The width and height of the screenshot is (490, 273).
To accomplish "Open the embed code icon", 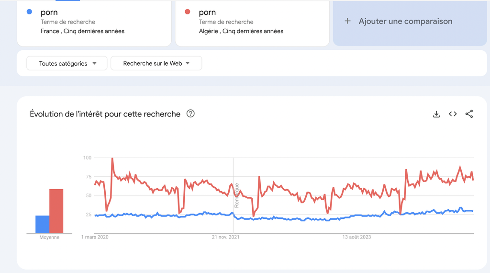I will point(453,114).
